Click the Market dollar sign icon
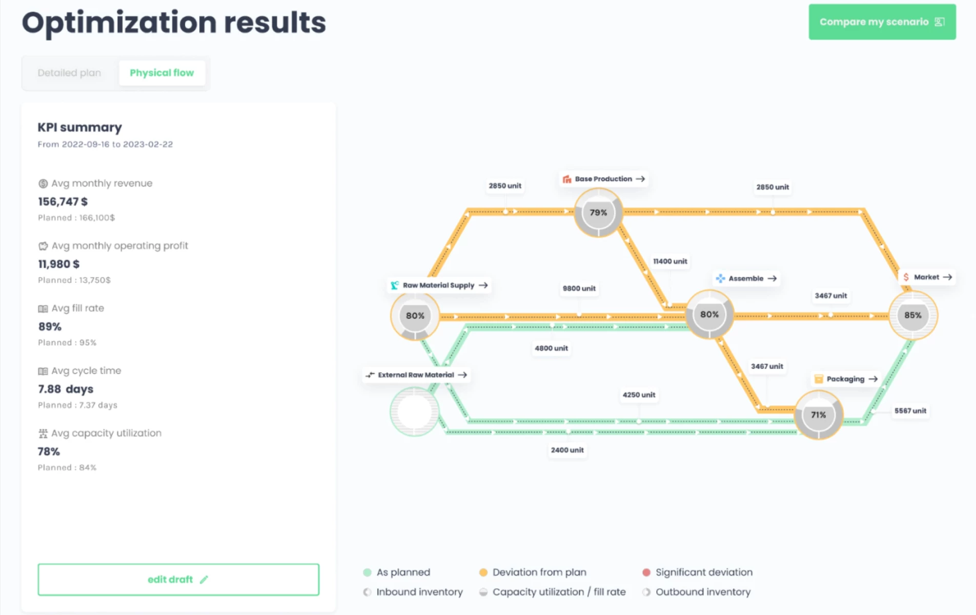The image size is (976, 615). coord(906,277)
